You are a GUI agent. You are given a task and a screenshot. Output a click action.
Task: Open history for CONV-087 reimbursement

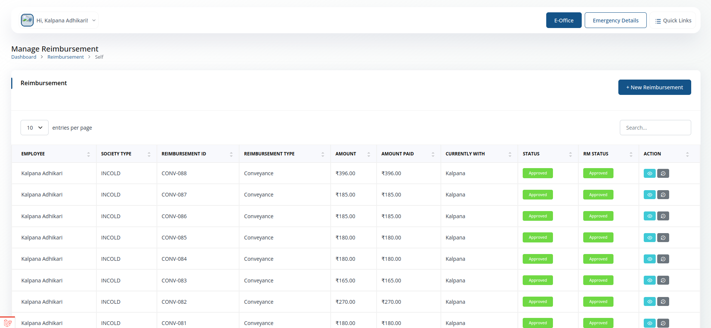click(x=663, y=195)
